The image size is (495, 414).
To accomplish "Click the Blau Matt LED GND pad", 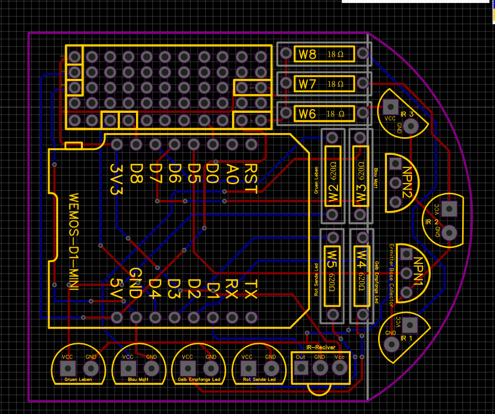I will point(152,368).
